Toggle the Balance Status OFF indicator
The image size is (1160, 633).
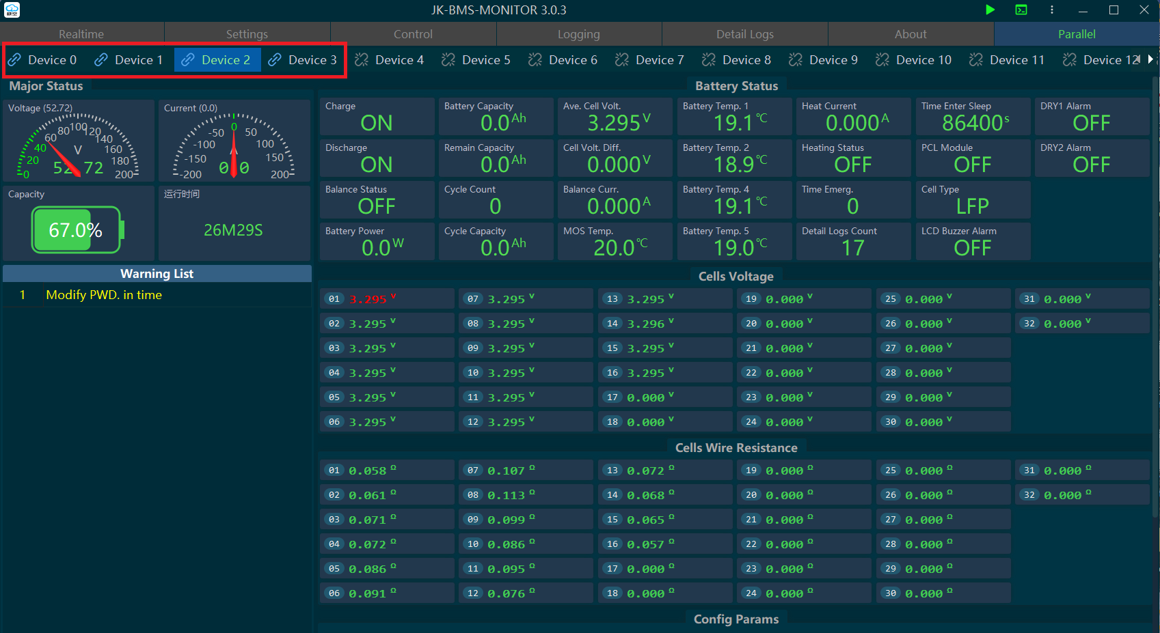377,206
